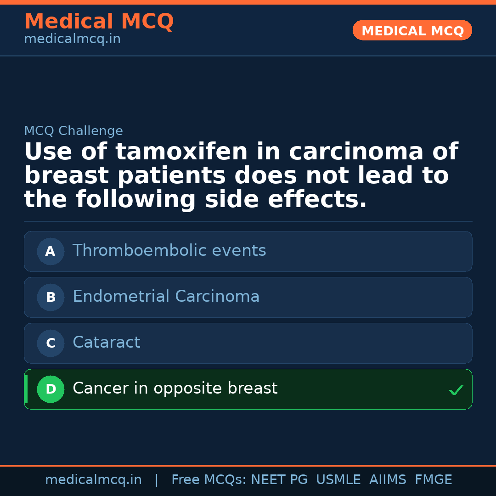Click the "AIIMS" footer label

tap(388, 480)
